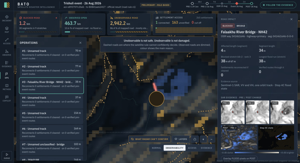Click the OSM way 341461646 details line
The image size is (300, 163).
coord(257,36)
